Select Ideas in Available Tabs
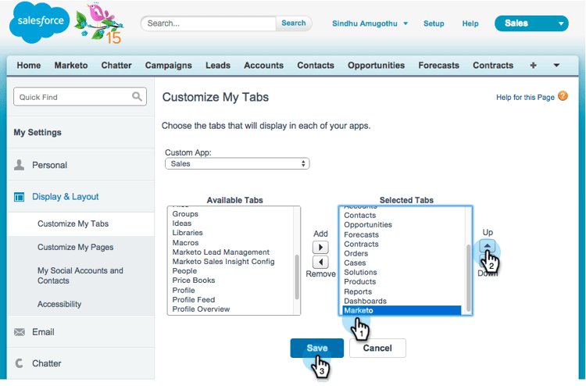This screenshot has height=386, width=586. 181,223
